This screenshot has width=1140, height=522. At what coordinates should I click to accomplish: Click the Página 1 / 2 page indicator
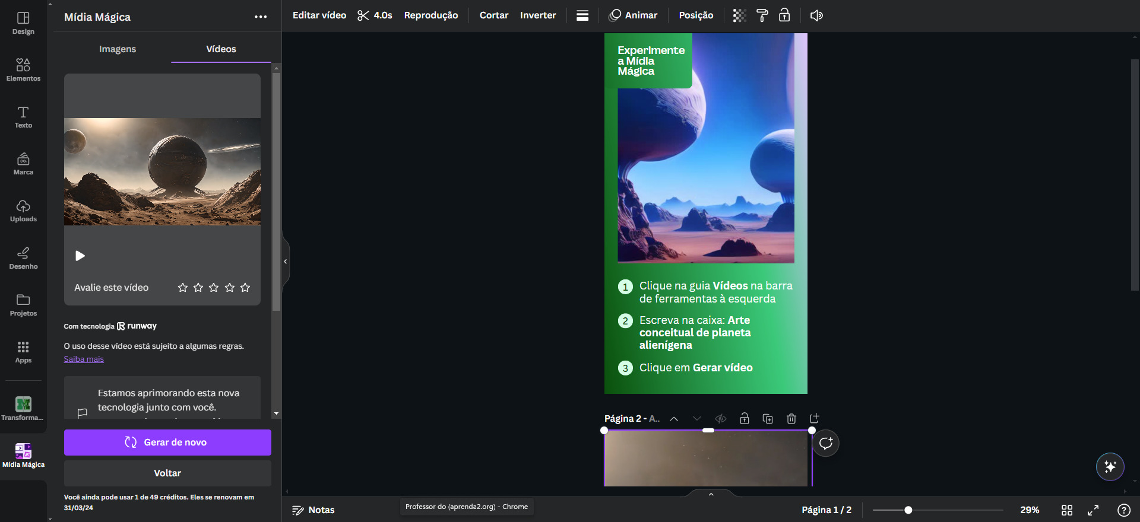(x=826, y=510)
